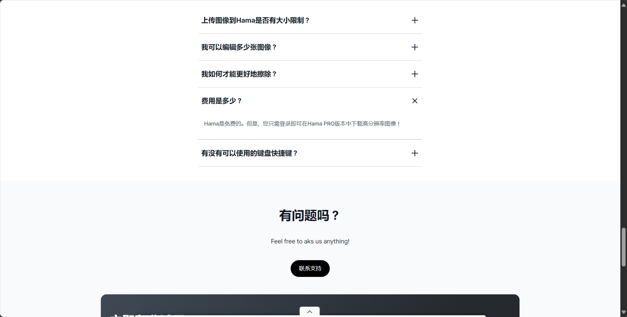Click the 我可以编辑多少张图像？ question text

point(239,47)
